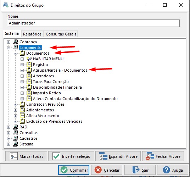The image size is (190, 177).
Task: Click the Fechar Árvore button
Action: tap(163, 156)
